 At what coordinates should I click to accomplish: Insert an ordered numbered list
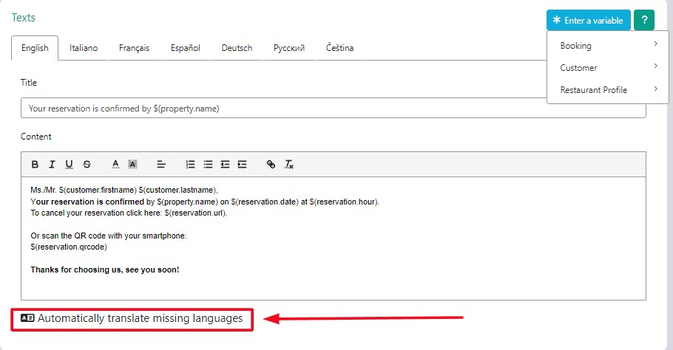[x=190, y=164]
